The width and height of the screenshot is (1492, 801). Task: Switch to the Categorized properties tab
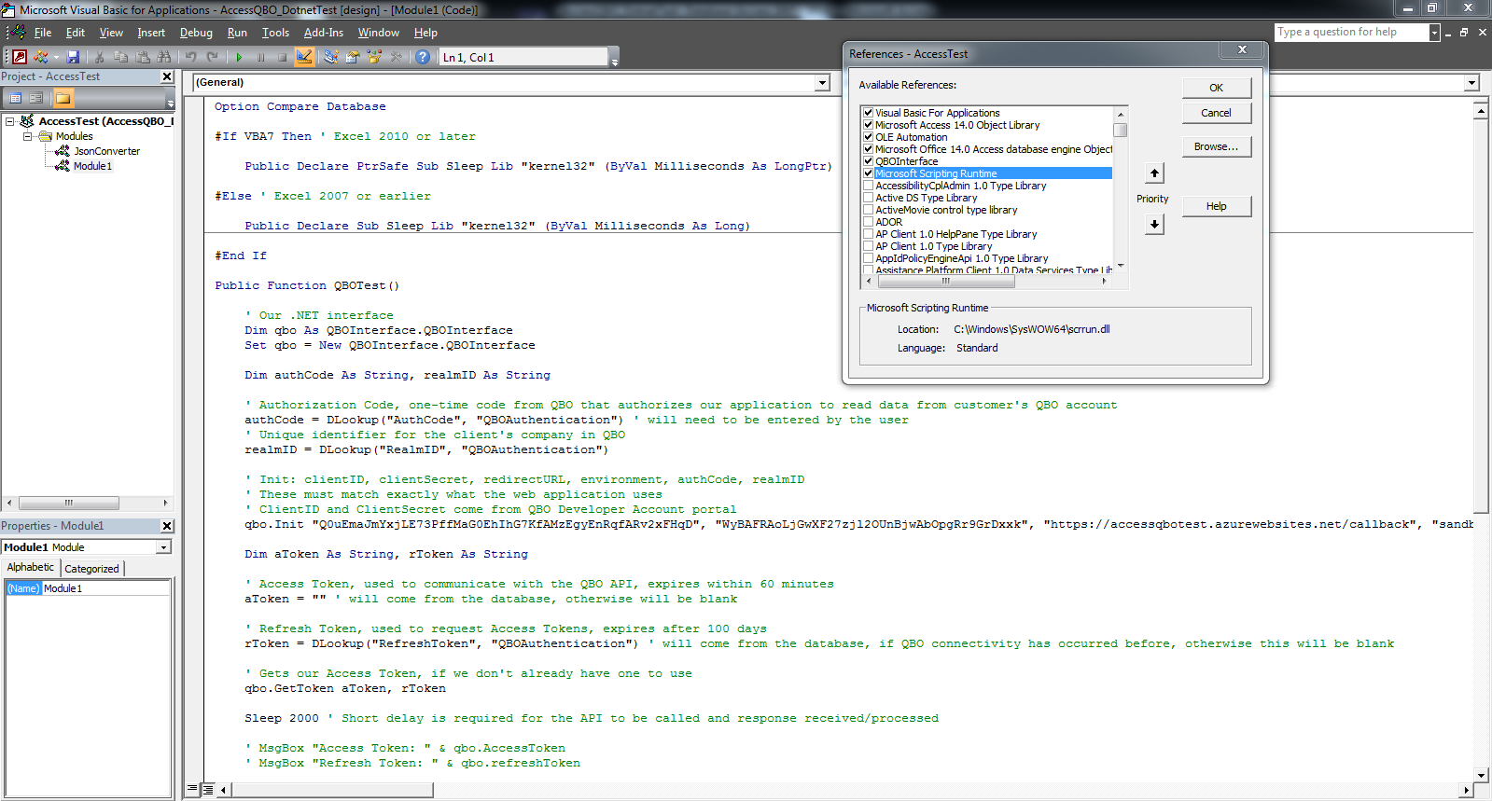tap(91, 568)
